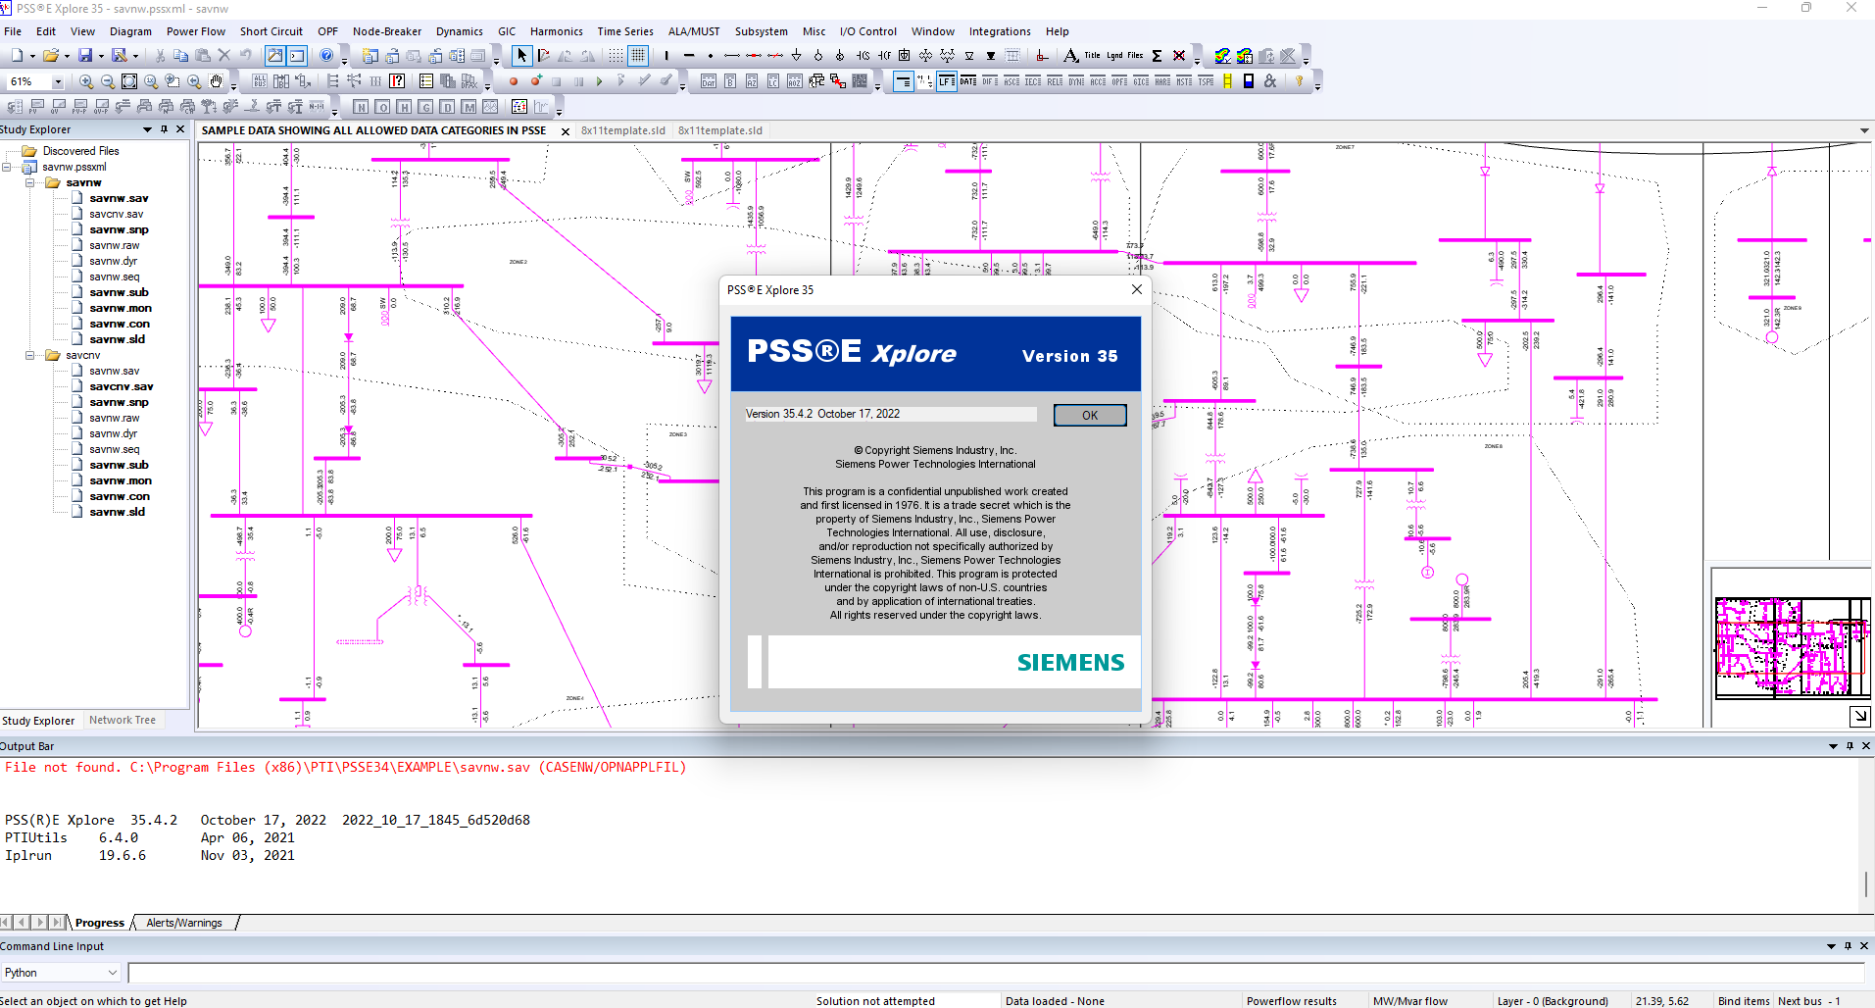Screen dimensions: 1875x1008
Task: Toggle the DIF results display button
Action: point(990,81)
